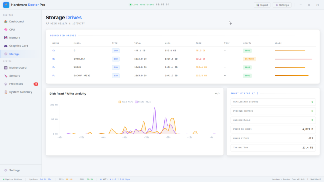
Task: Click the 1642.5 GB used value
Action: (x=171, y=75)
